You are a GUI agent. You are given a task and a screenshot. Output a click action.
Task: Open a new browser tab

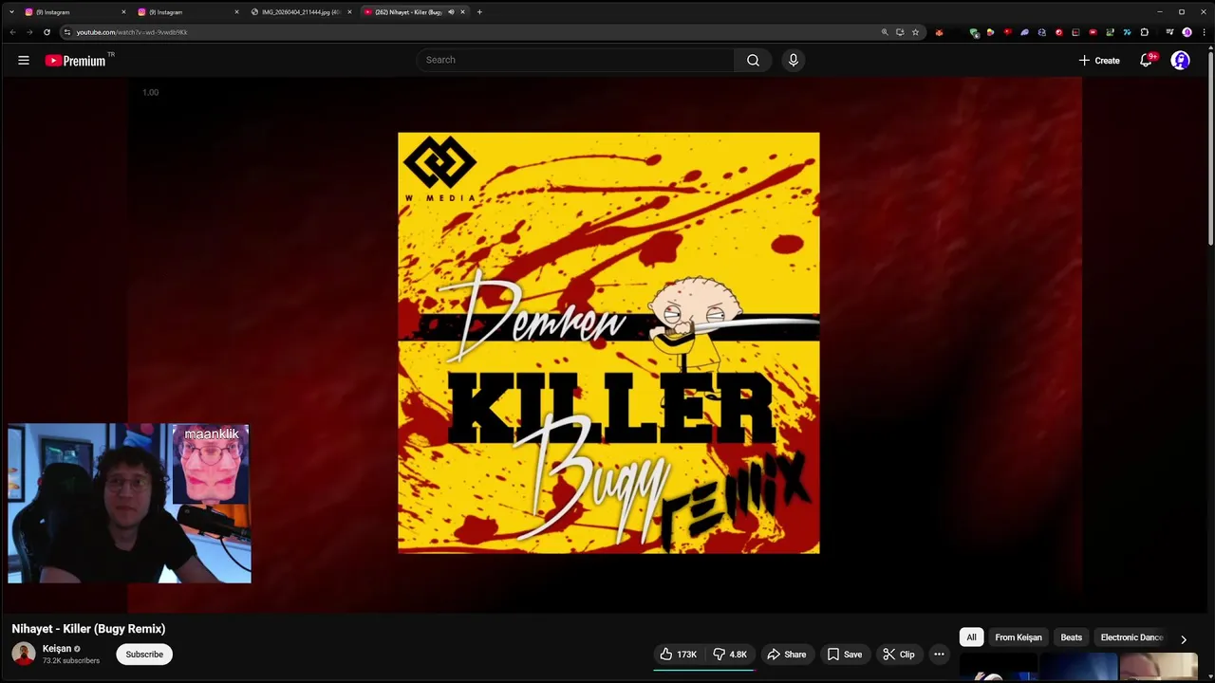pos(479,11)
